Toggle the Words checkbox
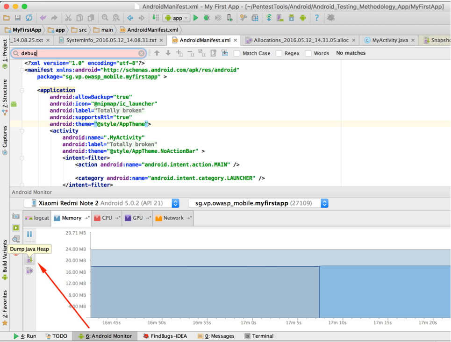The height and width of the screenshot is (342, 451). tap(308, 53)
